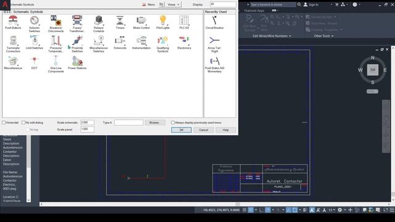Open the Qualifying Symbols category
Viewport: 395px width, 222px height.
[x=163, y=44]
